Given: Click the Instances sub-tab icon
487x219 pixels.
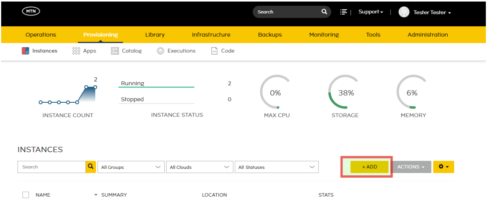Looking at the screenshot, I should click(x=25, y=51).
